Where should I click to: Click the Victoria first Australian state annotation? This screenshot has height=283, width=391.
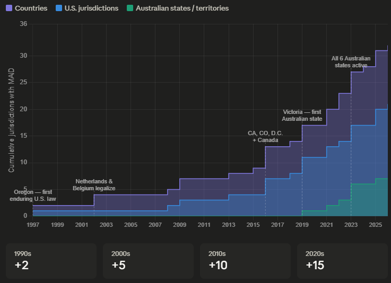click(x=302, y=115)
